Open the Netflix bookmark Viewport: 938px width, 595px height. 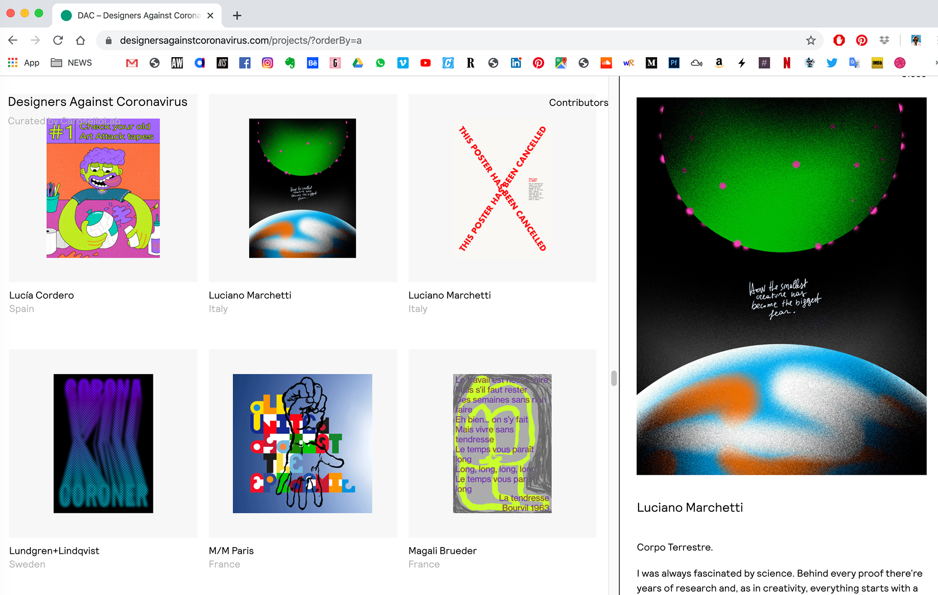[787, 63]
